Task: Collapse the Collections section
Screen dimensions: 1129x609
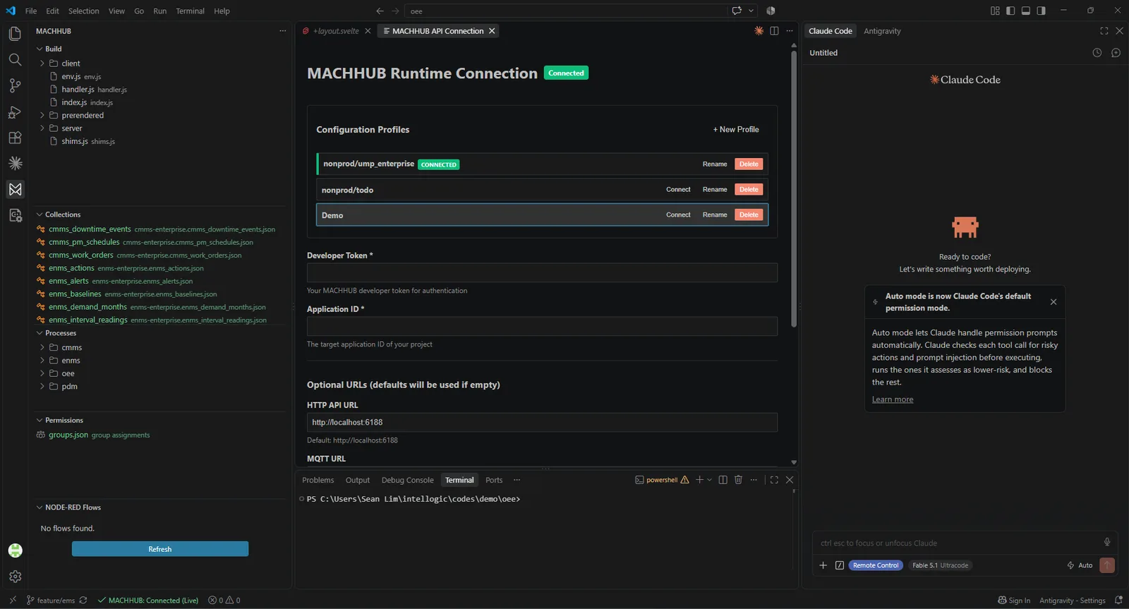Action: [40, 215]
